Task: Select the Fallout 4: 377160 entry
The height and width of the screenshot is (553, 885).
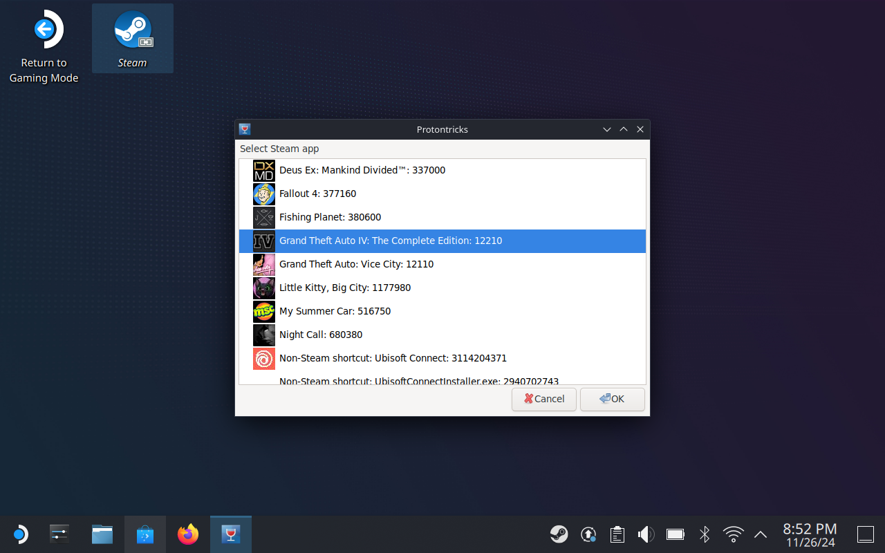Action: coord(442,194)
